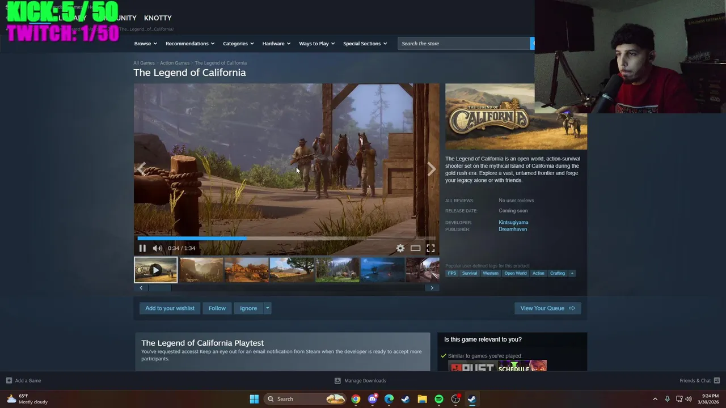This screenshot has width=726, height=408.
Task: Click the microphone tray icon
Action: coord(668,399)
